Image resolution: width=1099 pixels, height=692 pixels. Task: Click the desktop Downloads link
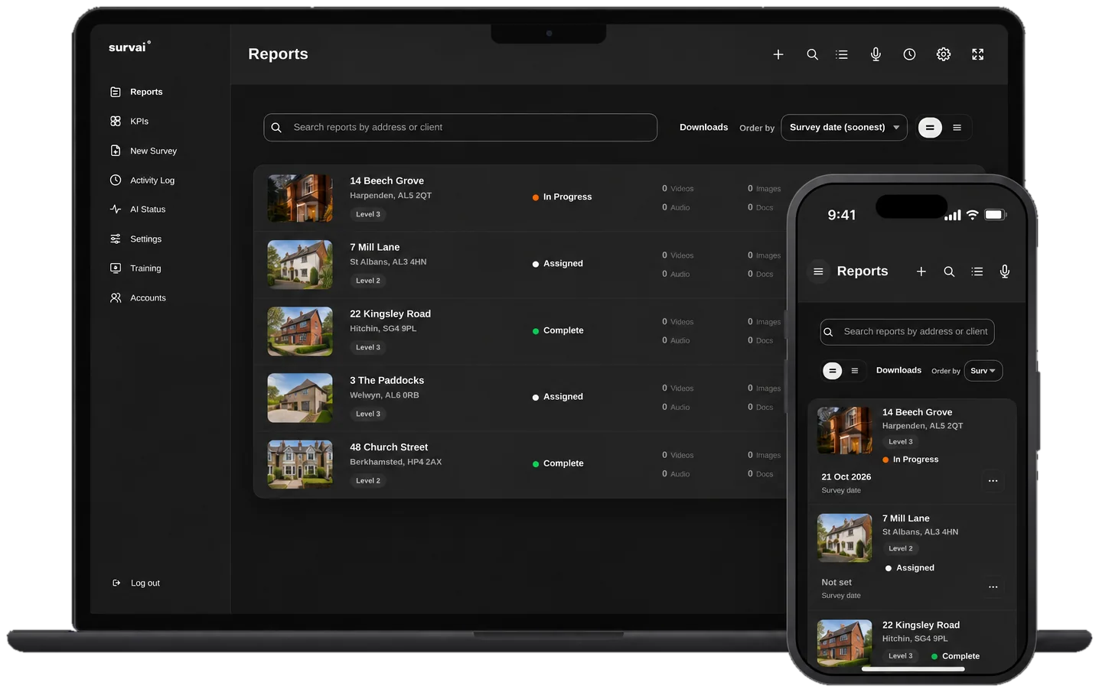703,128
